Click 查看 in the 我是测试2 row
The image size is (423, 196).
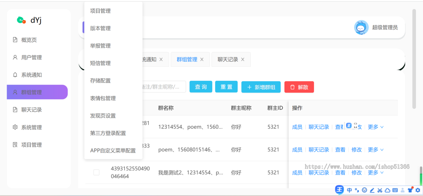click(x=340, y=172)
